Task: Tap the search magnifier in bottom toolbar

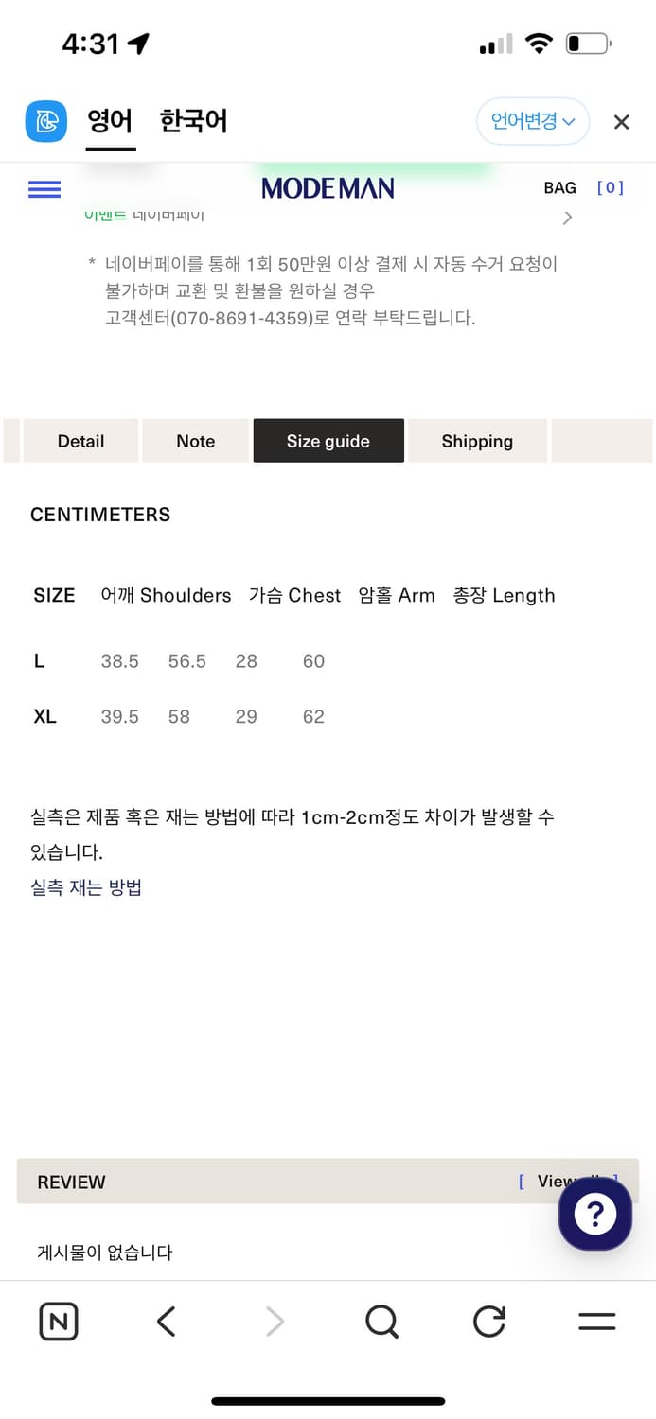Action: click(381, 1322)
